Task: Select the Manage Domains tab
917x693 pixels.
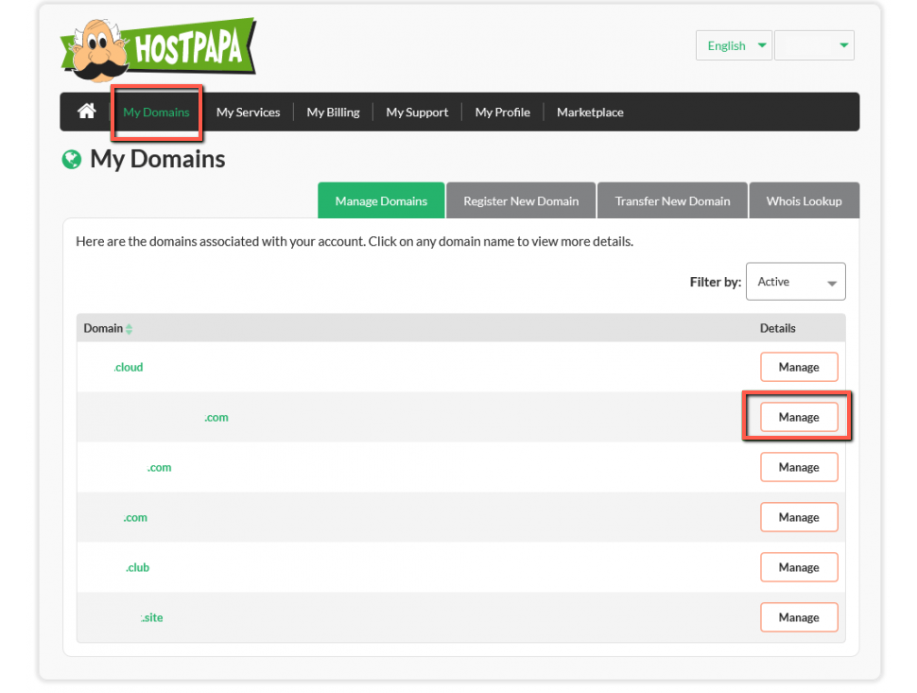Action: (x=381, y=200)
